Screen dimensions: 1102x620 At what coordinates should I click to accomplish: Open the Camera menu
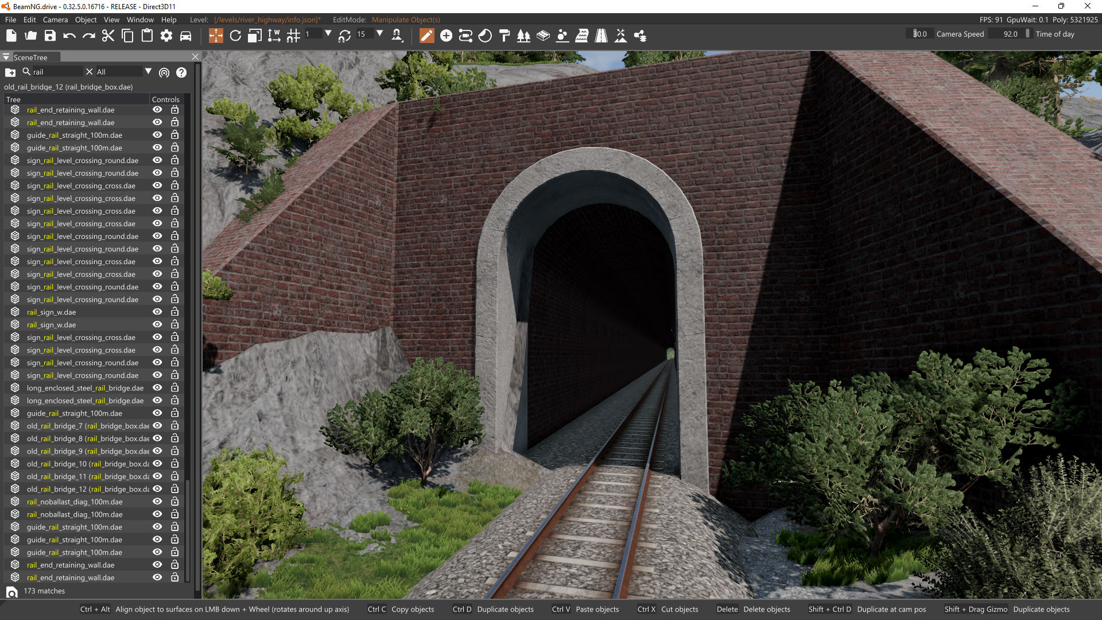[x=55, y=20]
